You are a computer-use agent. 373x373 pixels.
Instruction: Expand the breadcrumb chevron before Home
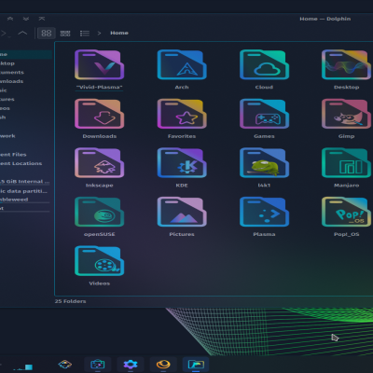[x=99, y=33]
